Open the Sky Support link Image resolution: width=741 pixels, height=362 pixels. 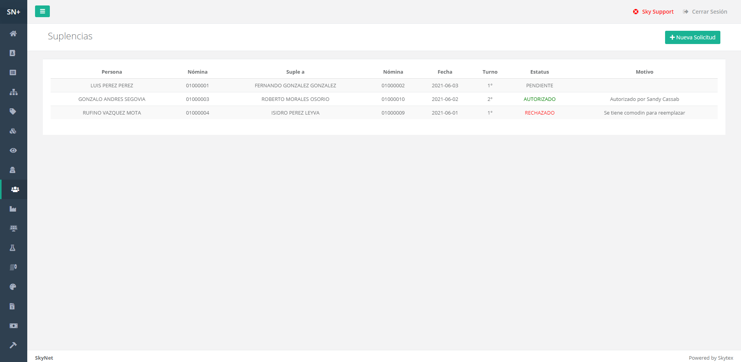[653, 12]
